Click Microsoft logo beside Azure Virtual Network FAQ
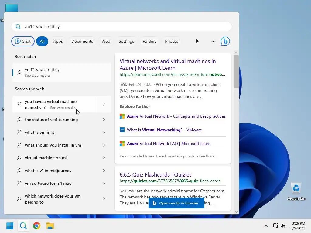This screenshot has width=311, height=233. point(122,144)
